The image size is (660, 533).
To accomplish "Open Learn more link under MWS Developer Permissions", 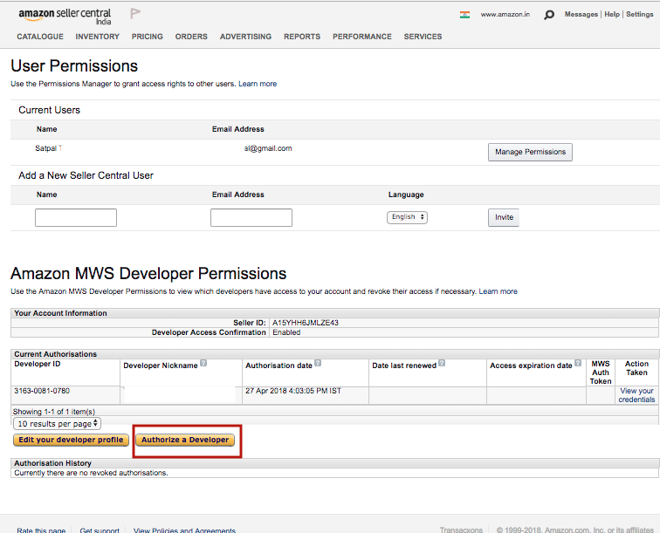I will (x=498, y=291).
